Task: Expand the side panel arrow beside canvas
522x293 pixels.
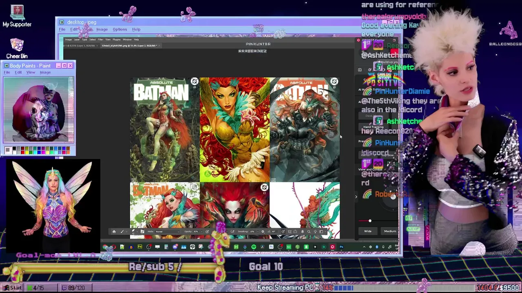Action: pyautogui.click(x=356, y=197)
